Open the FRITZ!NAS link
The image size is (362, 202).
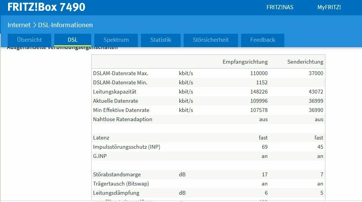click(280, 7)
